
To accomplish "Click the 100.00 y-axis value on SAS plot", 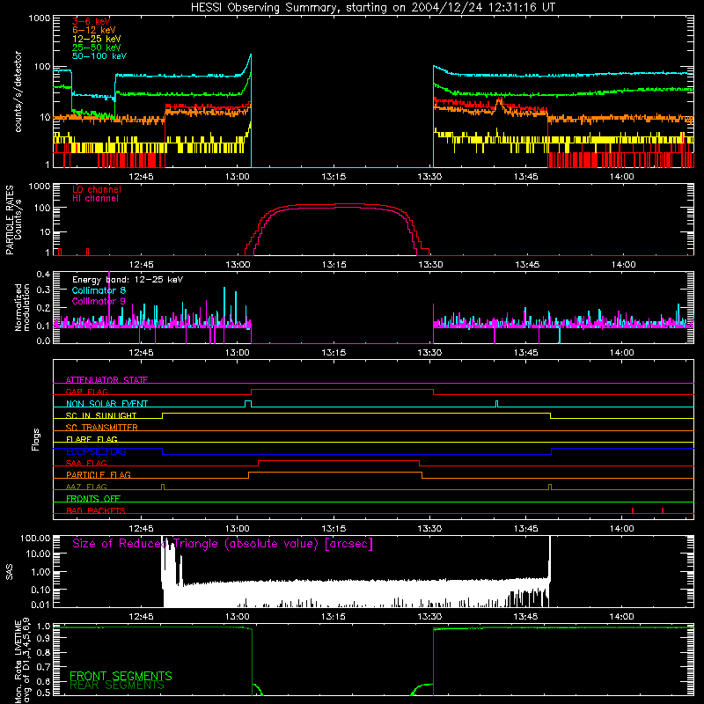I will [x=35, y=539].
